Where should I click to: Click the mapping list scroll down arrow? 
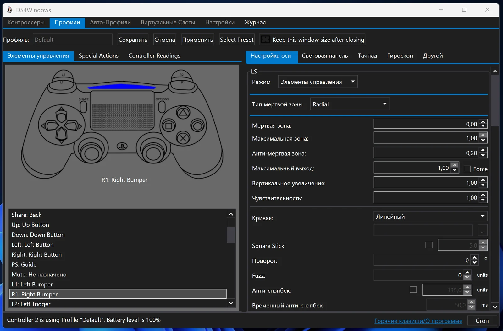click(231, 303)
